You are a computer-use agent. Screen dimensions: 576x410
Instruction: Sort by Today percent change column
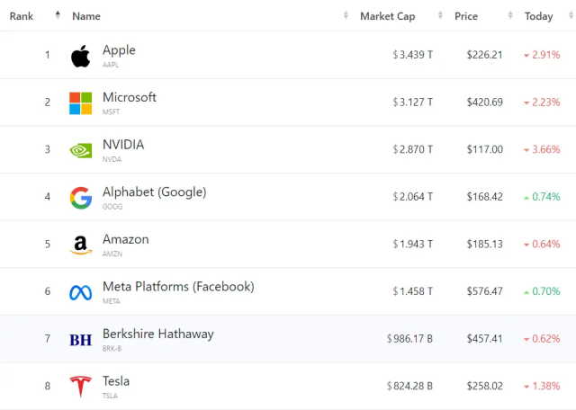pyautogui.click(x=539, y=16)
